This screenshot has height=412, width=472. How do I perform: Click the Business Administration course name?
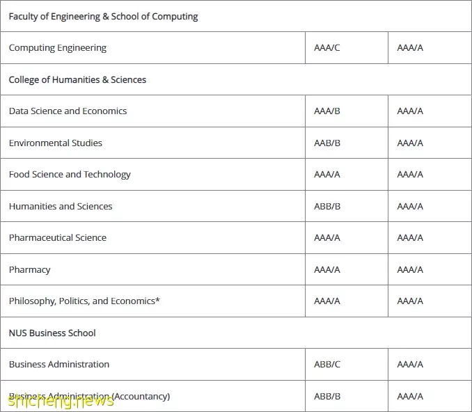coord(59,365)
